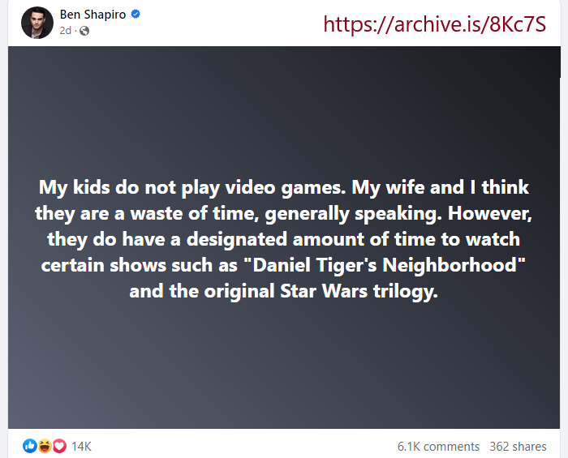568x458 pixels.
Task: Click the laughing Haha reaction emoji
Action: (45, 446)
